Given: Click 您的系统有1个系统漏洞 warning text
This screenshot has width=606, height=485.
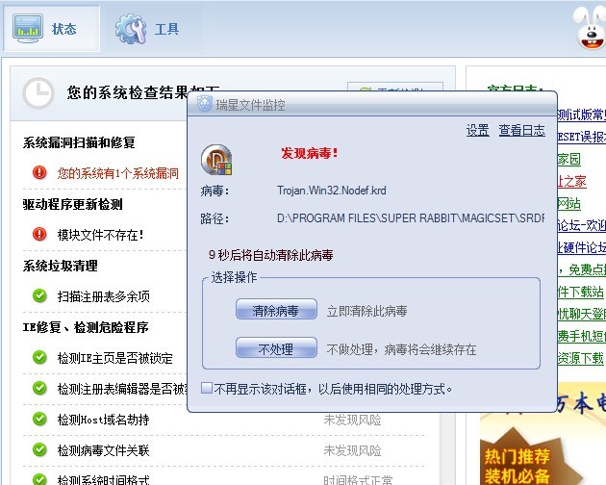Looking at the screenshot, I should [118, 173].
